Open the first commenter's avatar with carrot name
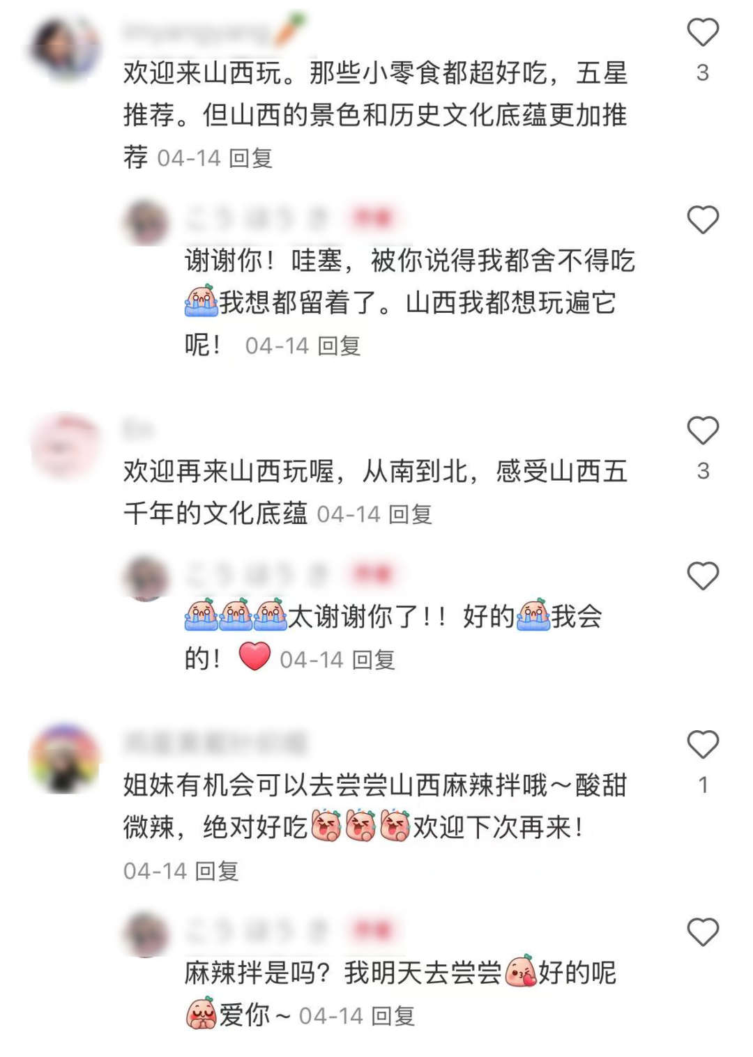Screen dimensions: 753x1057 click(x=66, y=49)
